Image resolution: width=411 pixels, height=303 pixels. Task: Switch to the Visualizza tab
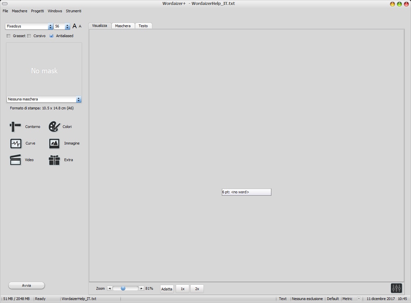(x=100, y=26)
